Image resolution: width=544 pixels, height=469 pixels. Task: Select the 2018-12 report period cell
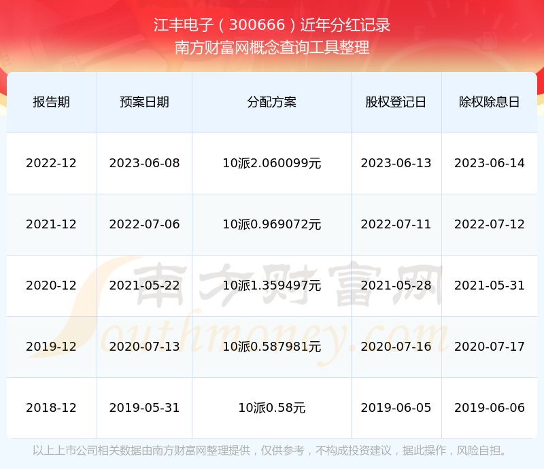tap(52, 408)
